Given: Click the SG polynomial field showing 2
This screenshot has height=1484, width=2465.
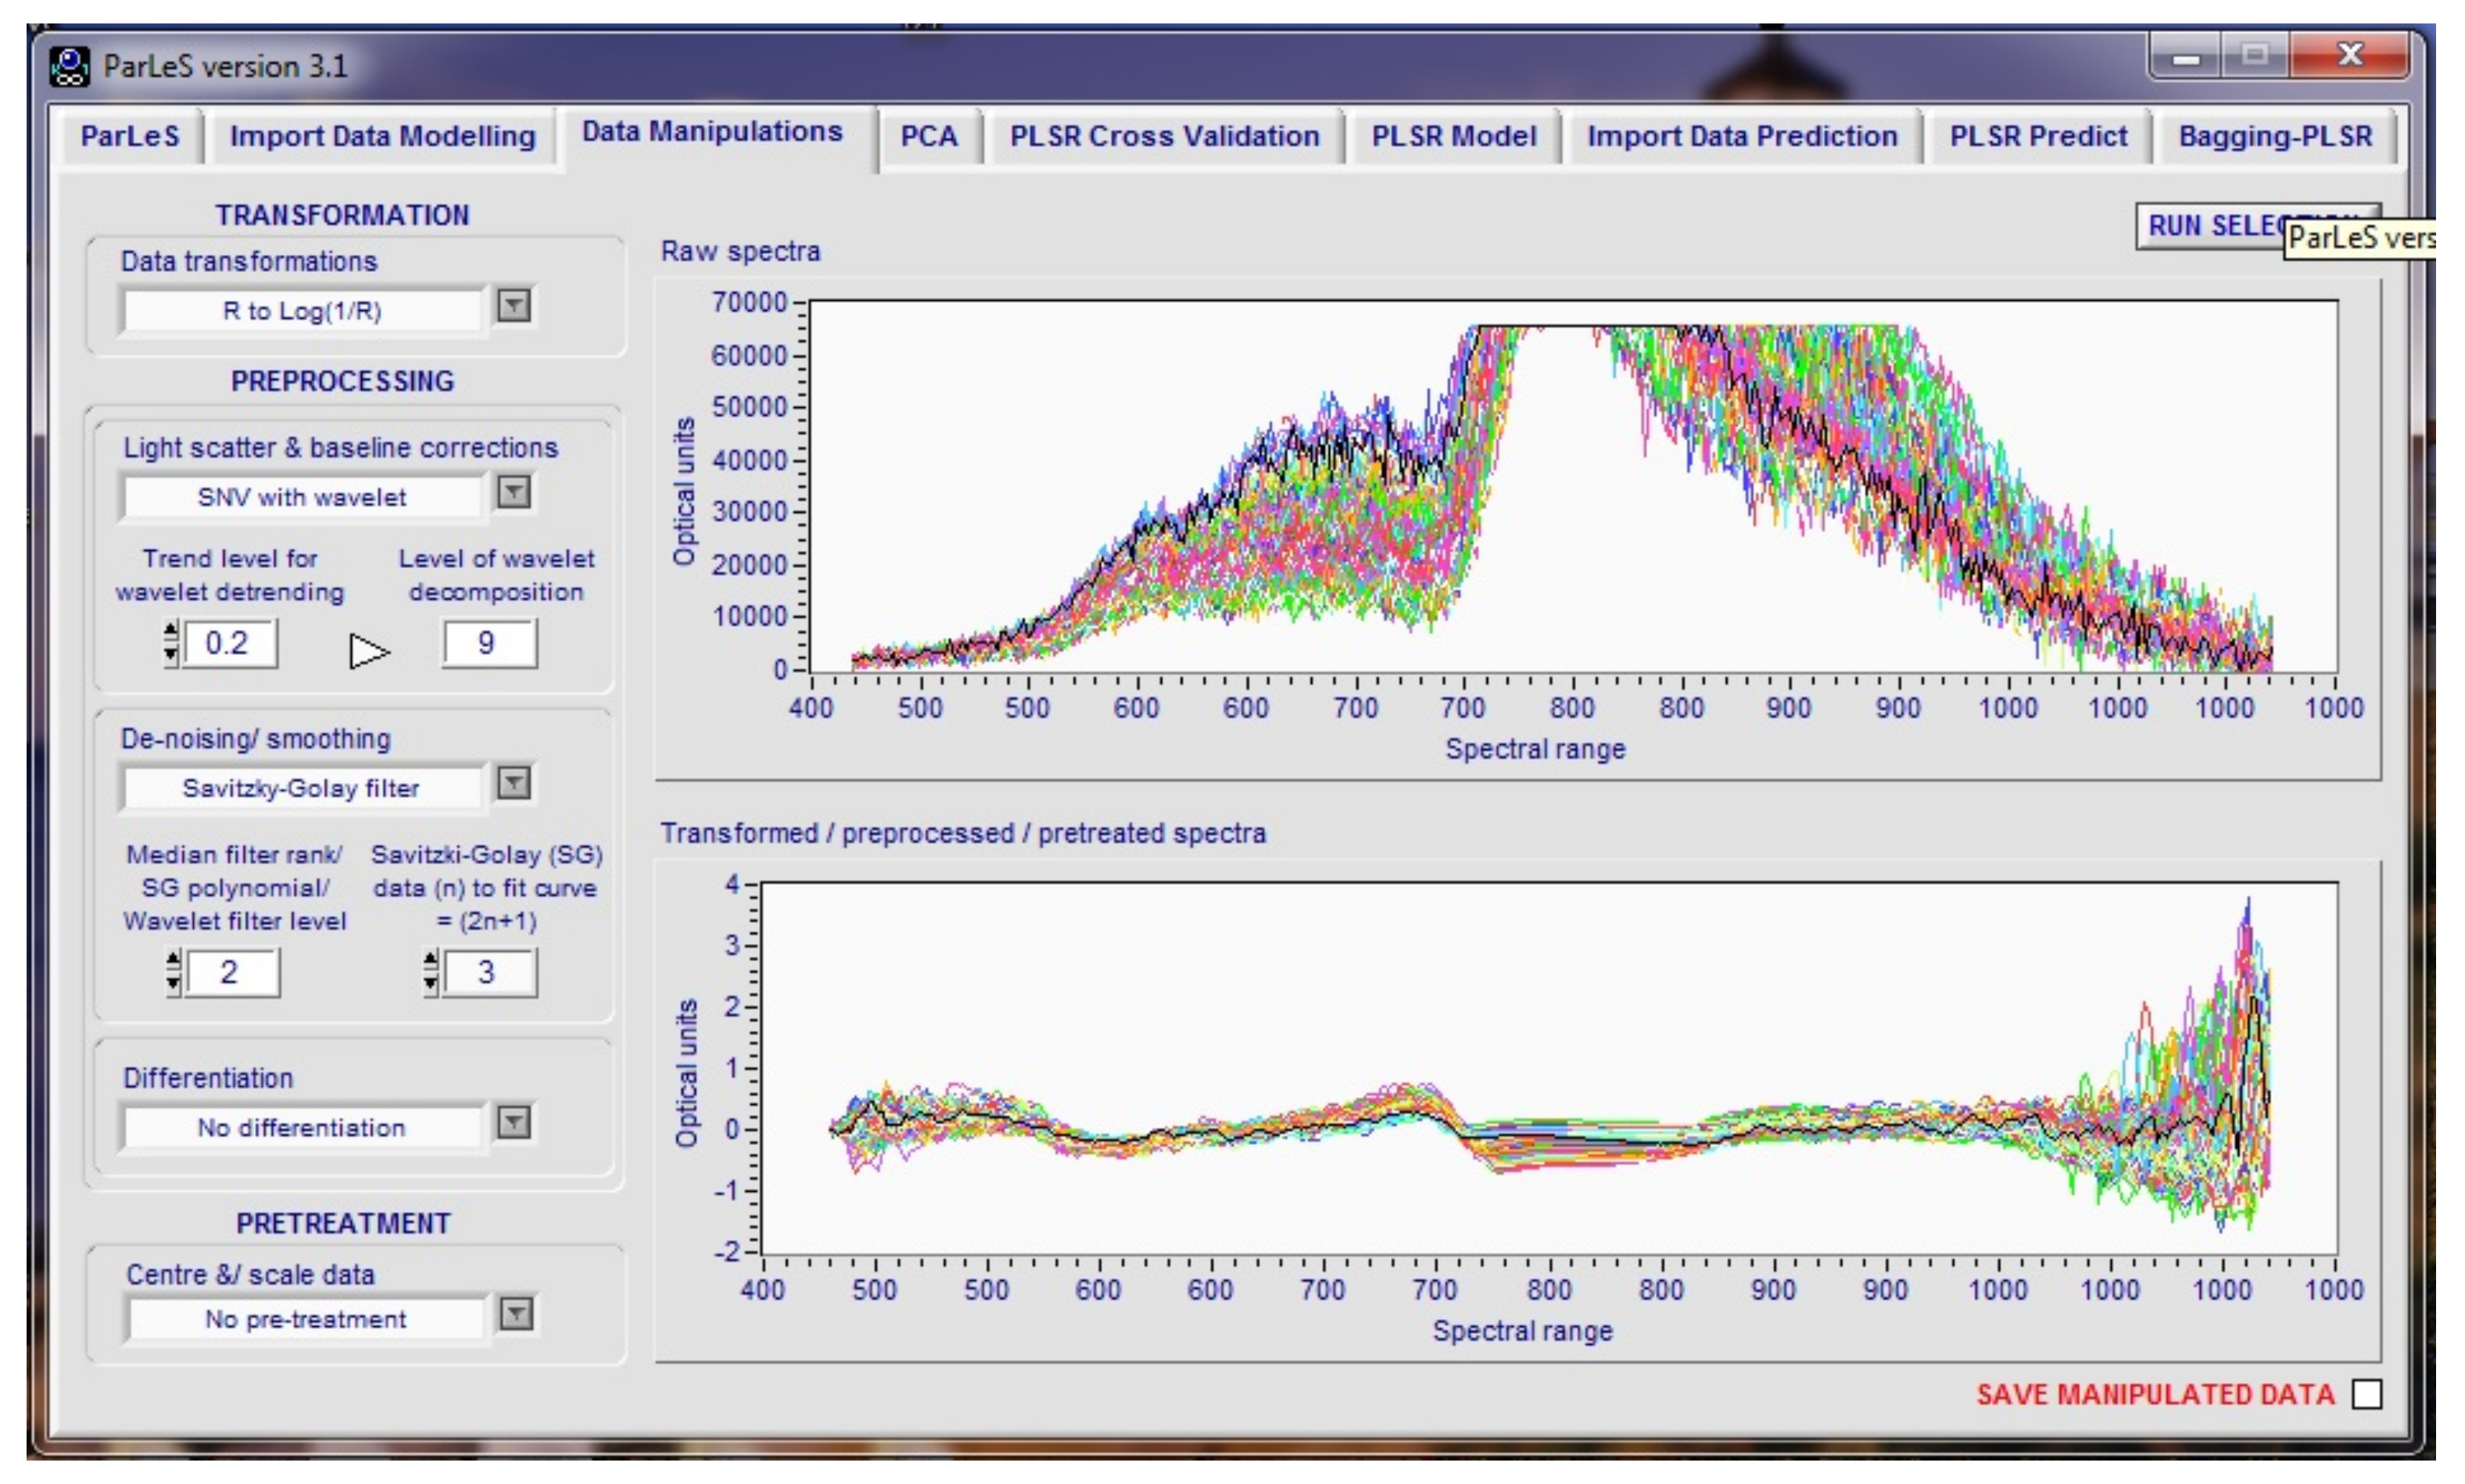Looking at the screenshot, I should click(x=232, y=972).
